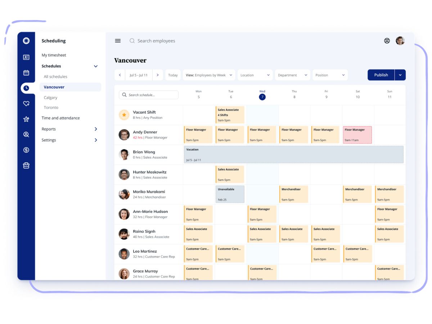This screenshot has height=324, width=432.
Task: Click the Vacant Shift star icon
Action: point(124,115)
